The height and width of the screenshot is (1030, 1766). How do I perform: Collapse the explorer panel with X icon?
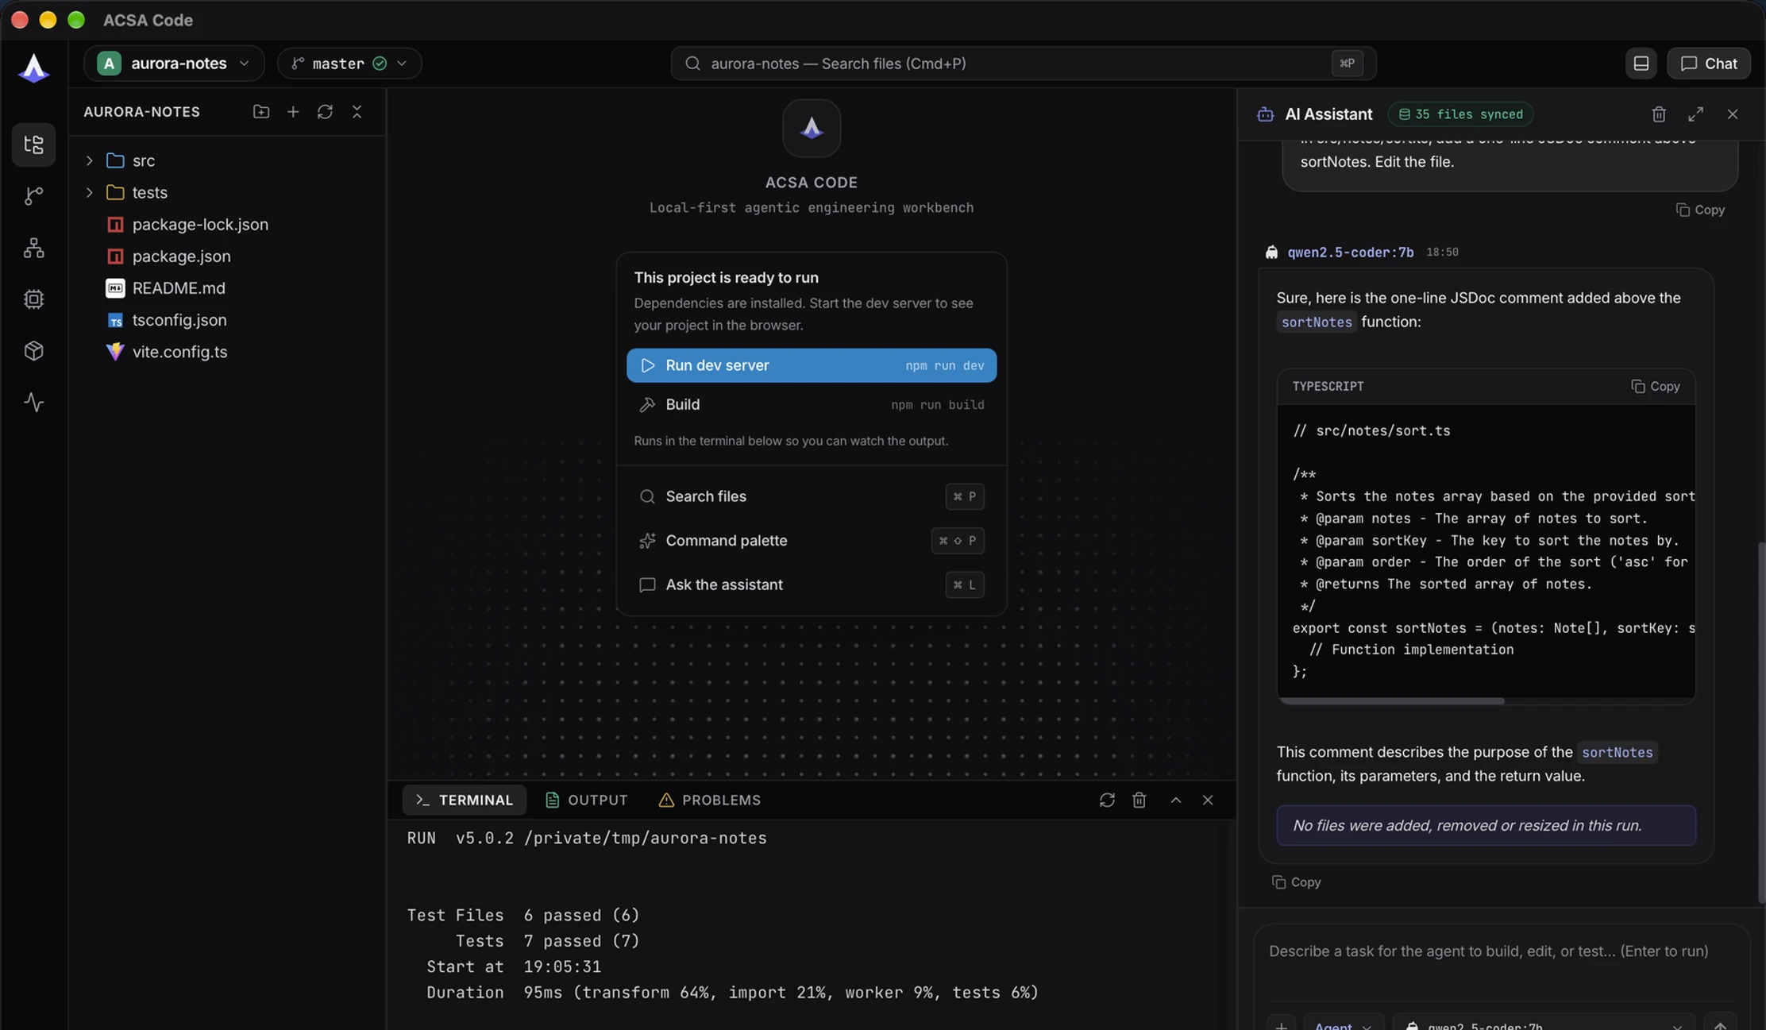click(x=357, y=112)
